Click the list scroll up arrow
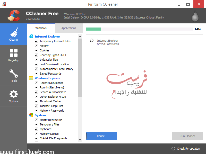The image size is (206, 154). coord(80,36)
